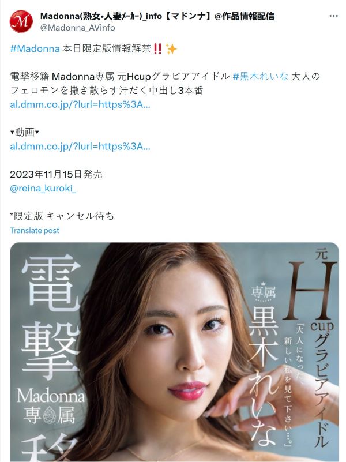Open the first al.dmm.co.jp link
This screenshot has height=462, width=346.
pos(80,104)
